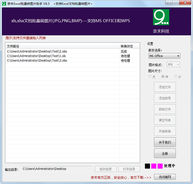Open the 关于我们 dialog
The height and width of the screenshot is (184, 193).
coord(165,142)
